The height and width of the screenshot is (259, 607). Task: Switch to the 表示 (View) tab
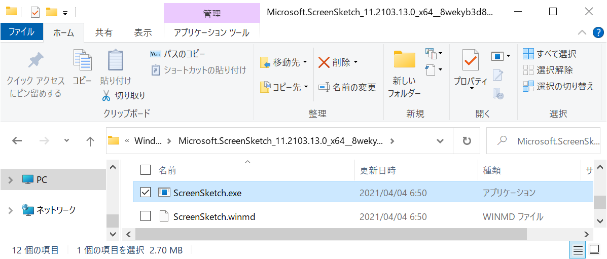pos(143,33)
